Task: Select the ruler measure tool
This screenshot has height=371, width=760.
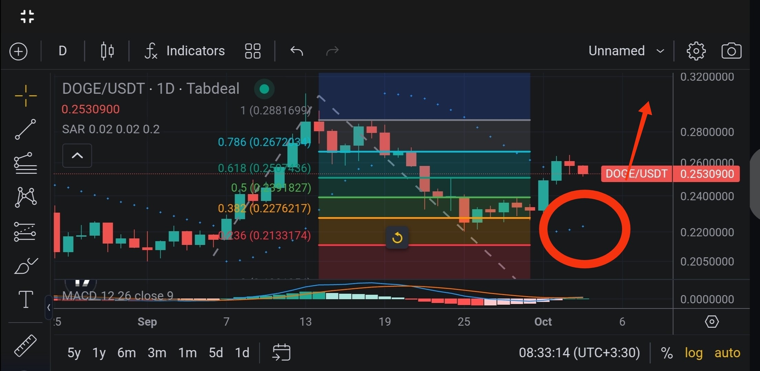Action: pyautogui.click(x=25, y=345)
